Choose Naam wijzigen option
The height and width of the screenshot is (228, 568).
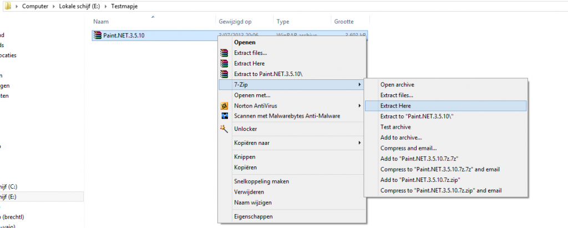pyautogui.click(x=292, y=202)
